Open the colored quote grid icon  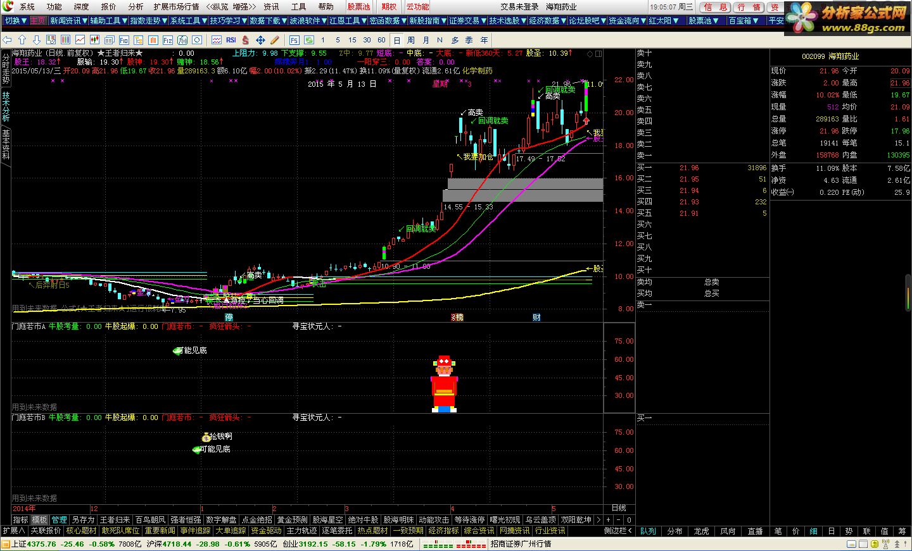click(x=65, y=40)
